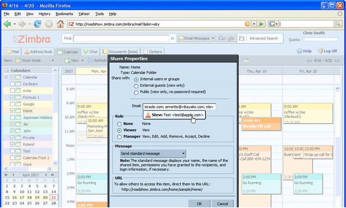This screenshot has height=208, width=346.
Task: Reload the page with the refresh icon
Action: pos(38,24)
